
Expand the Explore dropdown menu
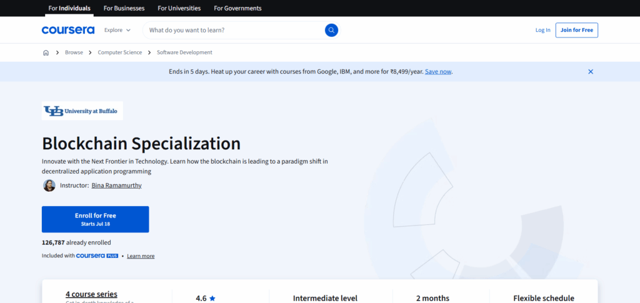[x=117, y=30]
